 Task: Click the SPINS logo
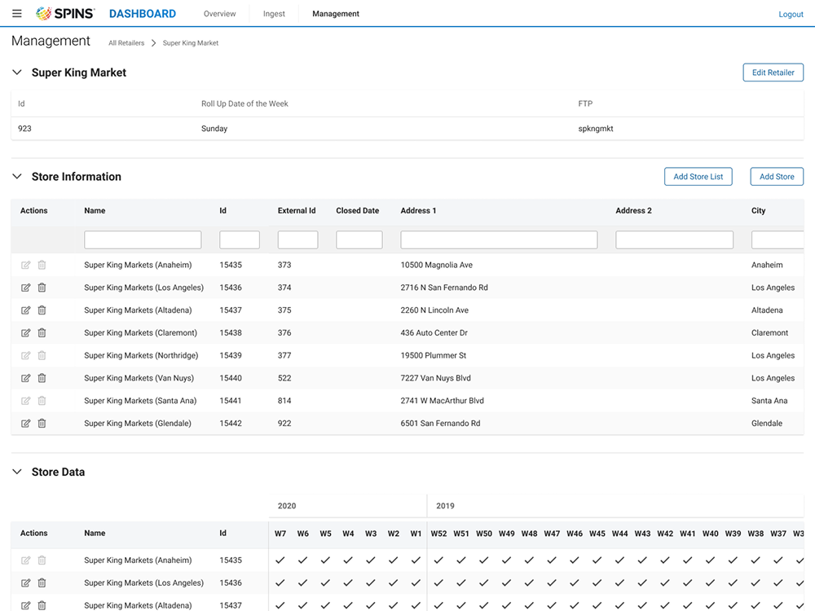click(65, 14)
